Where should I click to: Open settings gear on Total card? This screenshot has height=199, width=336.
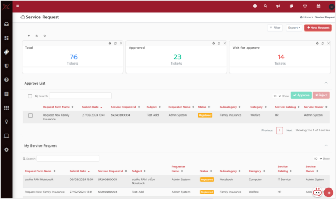coord(110,43)
